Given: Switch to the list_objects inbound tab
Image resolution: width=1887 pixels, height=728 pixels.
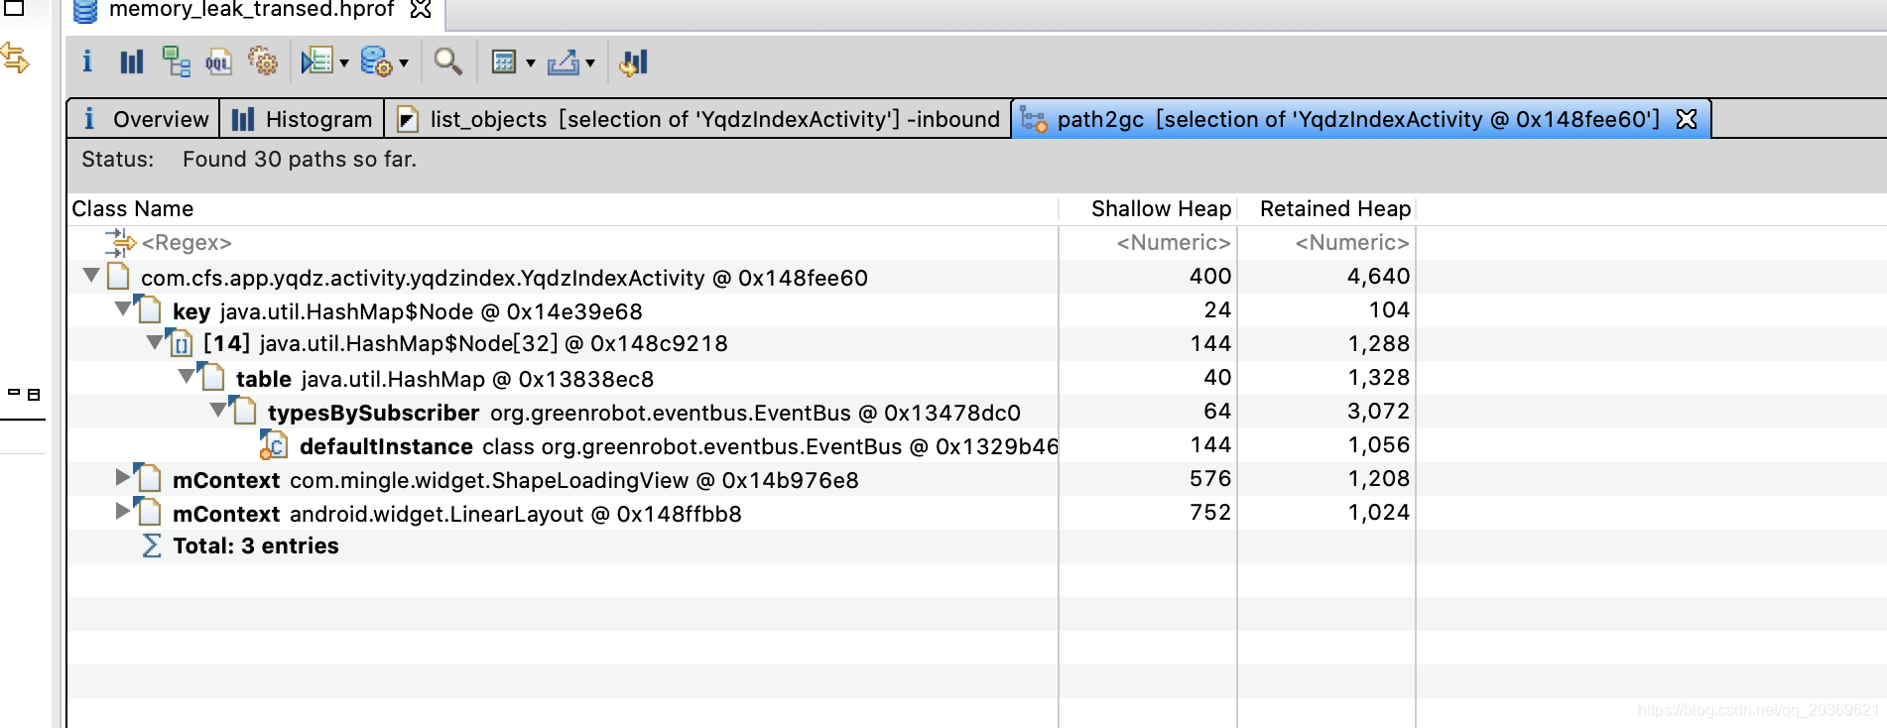Looking at the screenshot, I should pyautogui.click(x=698, y=119).
